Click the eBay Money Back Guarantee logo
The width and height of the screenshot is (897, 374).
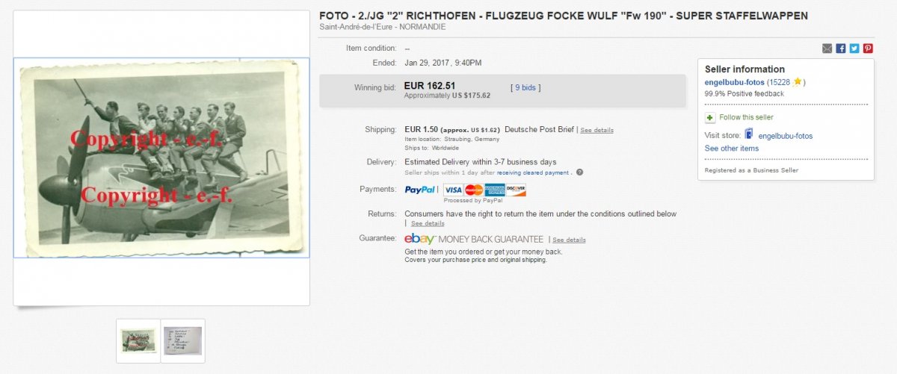point(474,239)
